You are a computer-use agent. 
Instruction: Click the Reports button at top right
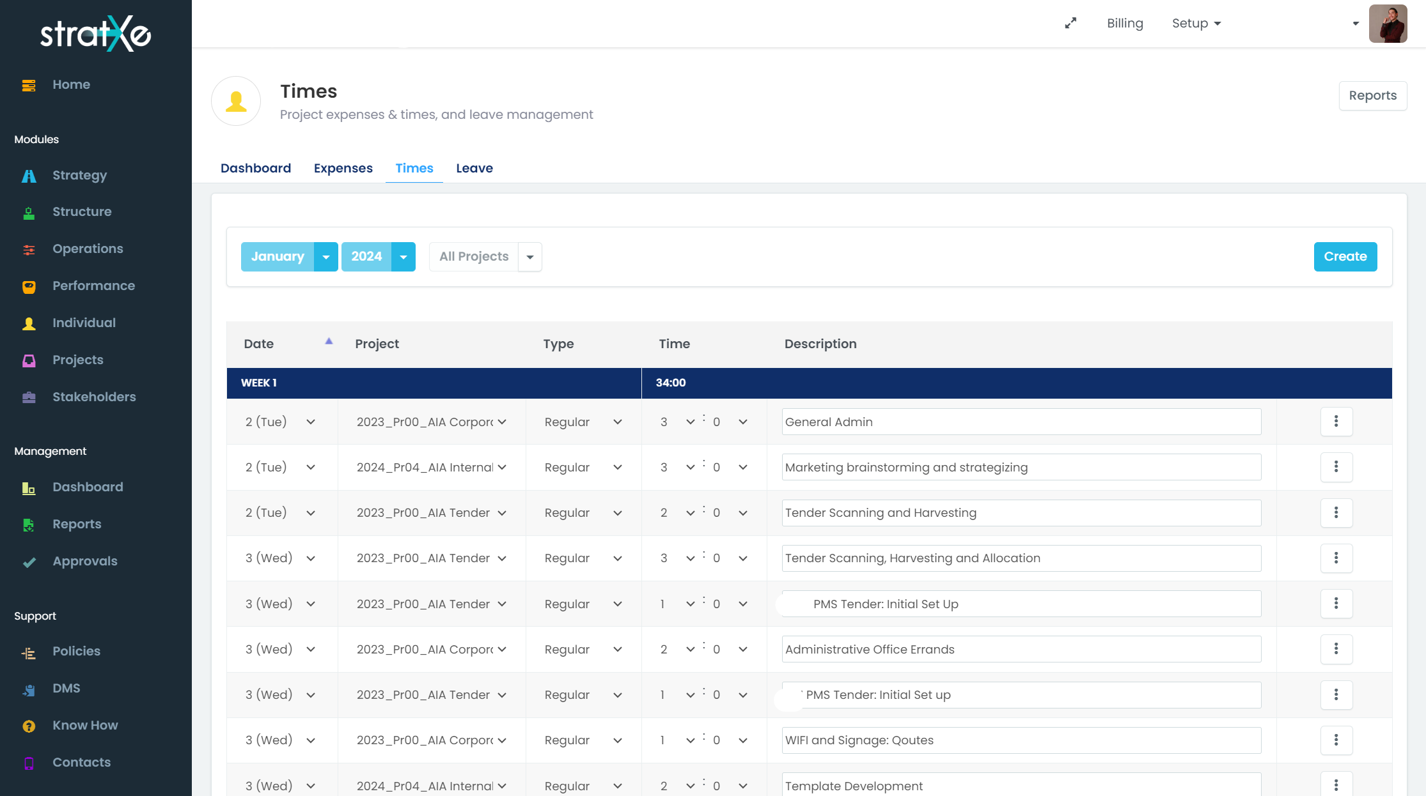(1372, 96)
